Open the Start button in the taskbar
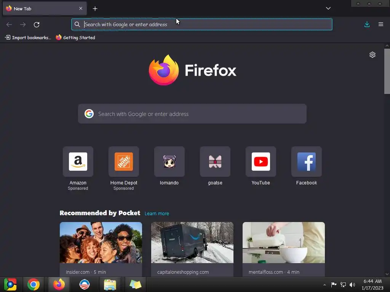This screenshot has width=390, height=292. tap(10, 284)
